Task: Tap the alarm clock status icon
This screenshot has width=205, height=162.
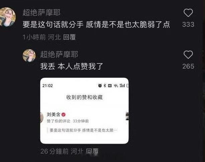Action: 100,85
